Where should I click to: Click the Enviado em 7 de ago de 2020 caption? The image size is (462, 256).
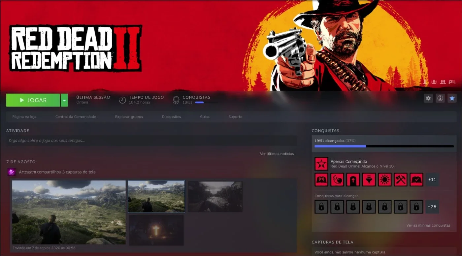(44, 248)
